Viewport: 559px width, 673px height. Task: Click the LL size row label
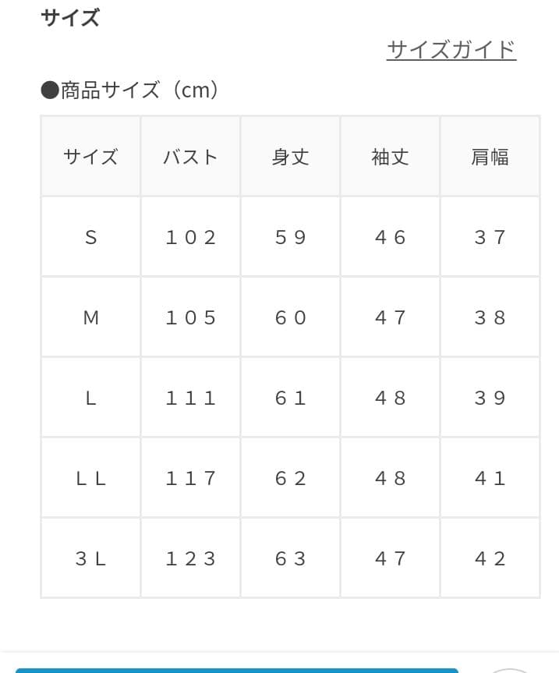tap(90, 478)
